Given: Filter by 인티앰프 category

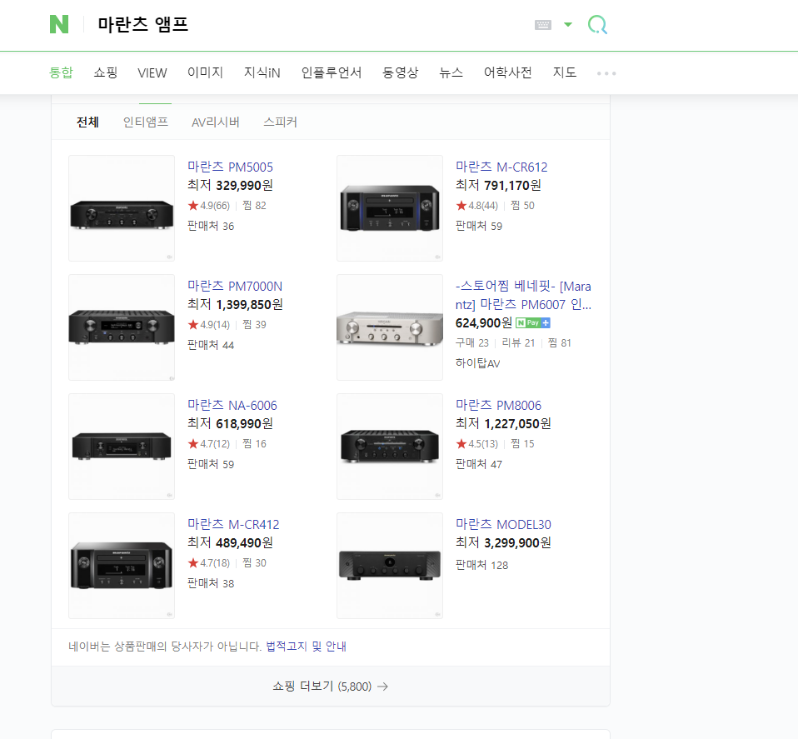Looking at the screenshot, I should pos(146,122).
